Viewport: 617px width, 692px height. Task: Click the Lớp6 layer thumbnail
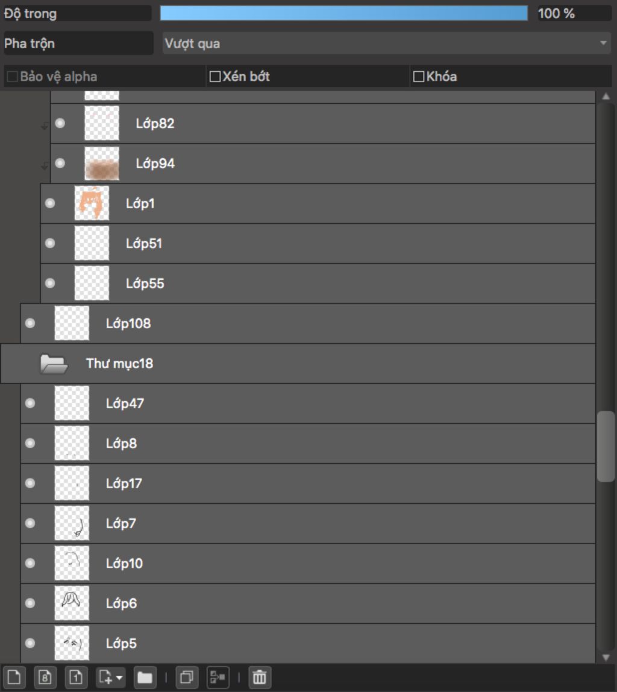(71, 603)
